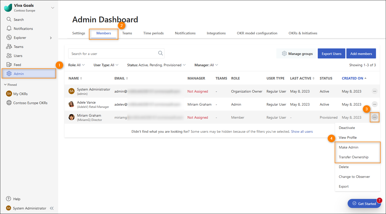Sort table by Email column

tap(121, 78)
